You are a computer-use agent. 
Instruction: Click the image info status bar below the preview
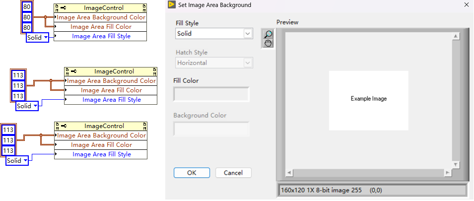[371, 190]
